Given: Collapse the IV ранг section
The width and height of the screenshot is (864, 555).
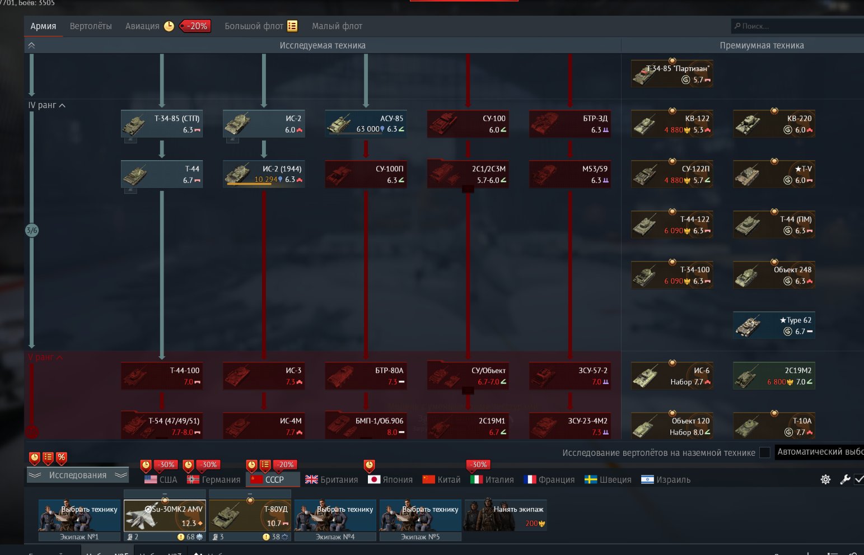Looking at the screenshot, I should tap(47, 105).
